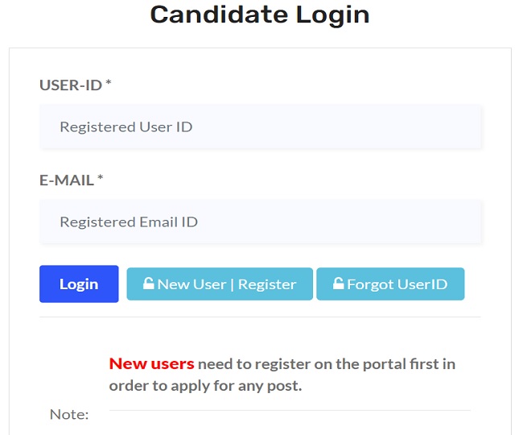The width and height of the screenshot is (523, 435).
Task: Click the divider line under the note text
Action: click(x=290, y=410)
